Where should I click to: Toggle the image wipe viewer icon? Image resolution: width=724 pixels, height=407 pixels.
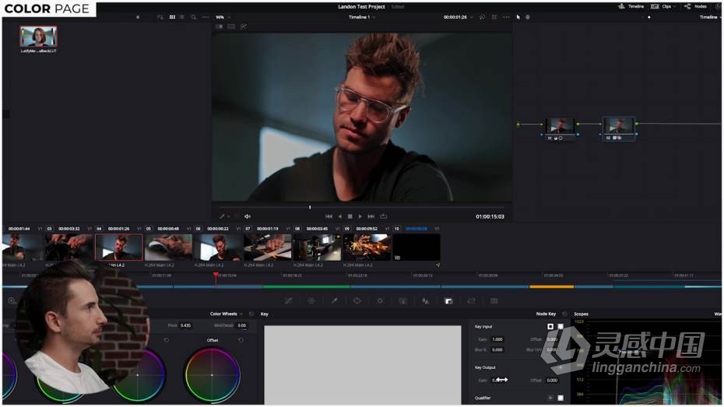(220, 26)
